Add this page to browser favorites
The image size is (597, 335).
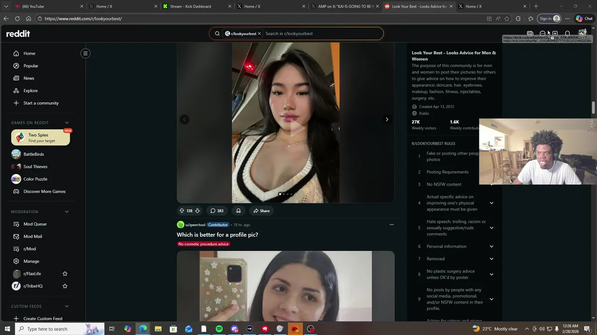click(507, 19)
